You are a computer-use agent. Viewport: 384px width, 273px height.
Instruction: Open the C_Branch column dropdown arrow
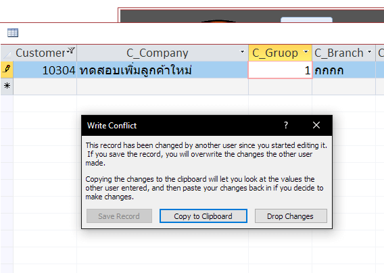point(369,51)
